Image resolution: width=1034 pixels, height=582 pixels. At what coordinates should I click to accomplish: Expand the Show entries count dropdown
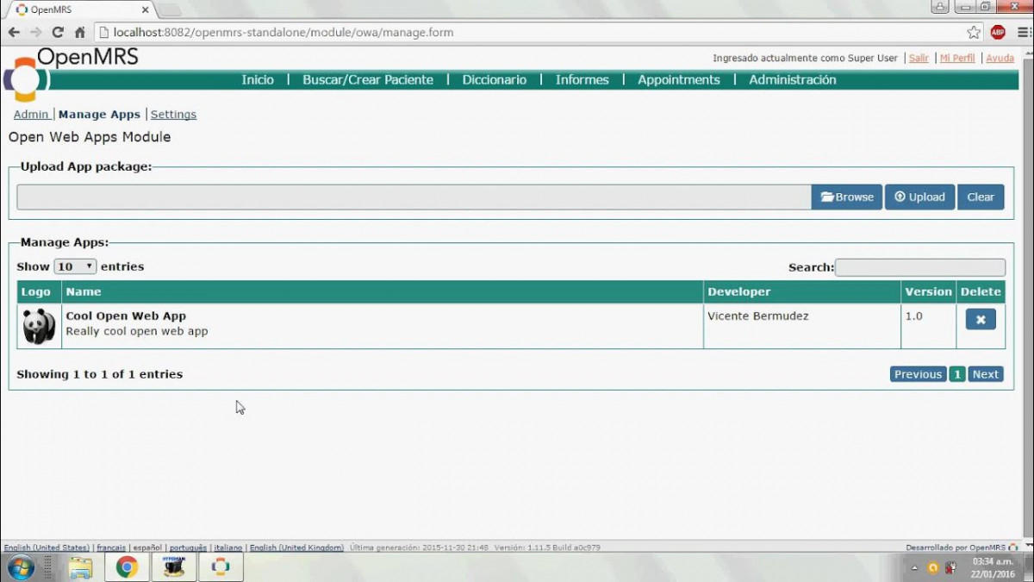tap(76, 266)
